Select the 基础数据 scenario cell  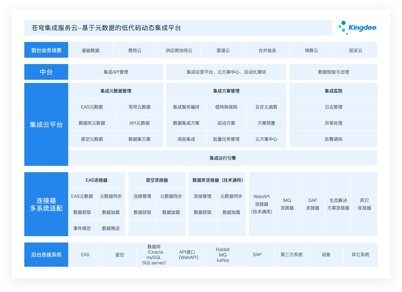[x=91, y=50]
